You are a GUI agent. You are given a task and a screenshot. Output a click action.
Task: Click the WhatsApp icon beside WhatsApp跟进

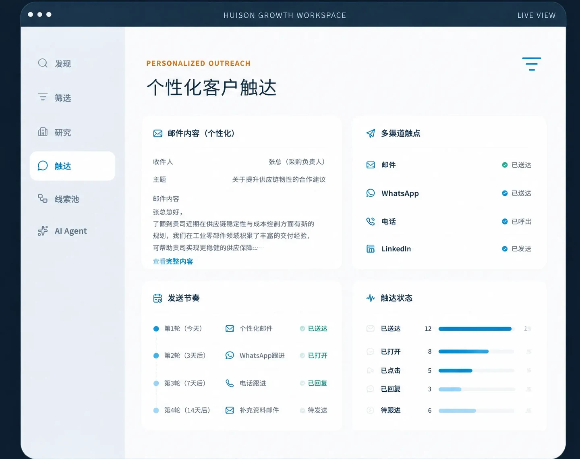230,355
